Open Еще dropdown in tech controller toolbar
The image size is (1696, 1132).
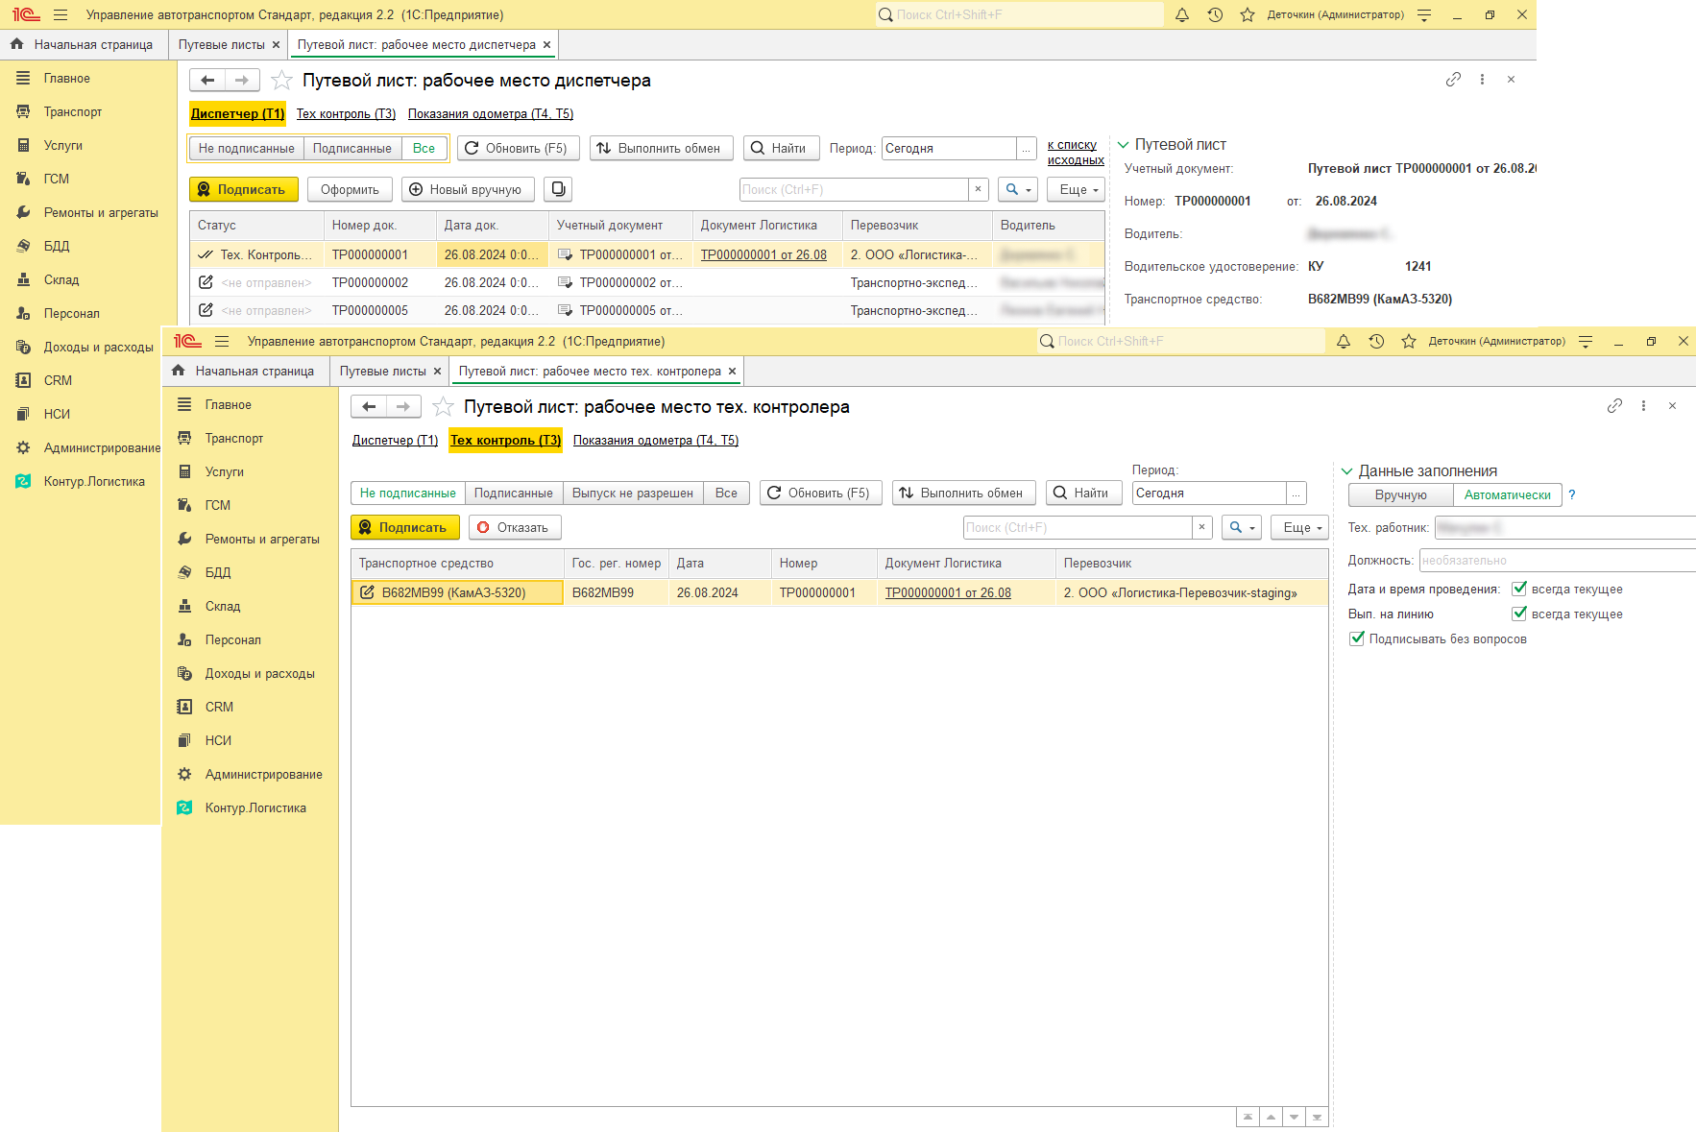[1299, 528]
